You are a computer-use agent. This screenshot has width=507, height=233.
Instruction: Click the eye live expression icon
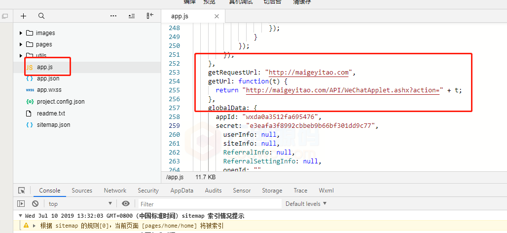click(x=126, y=203)
